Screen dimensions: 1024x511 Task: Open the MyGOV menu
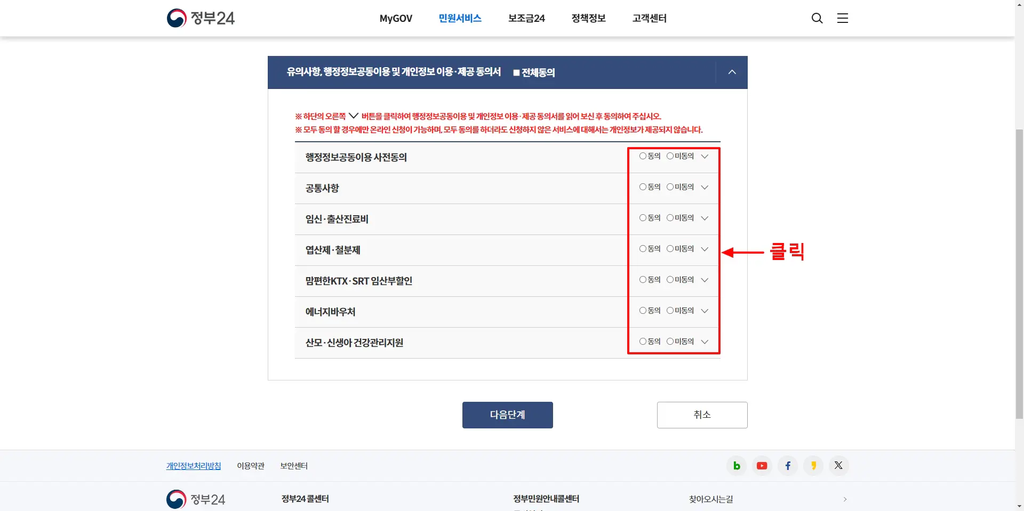[396, 19]
